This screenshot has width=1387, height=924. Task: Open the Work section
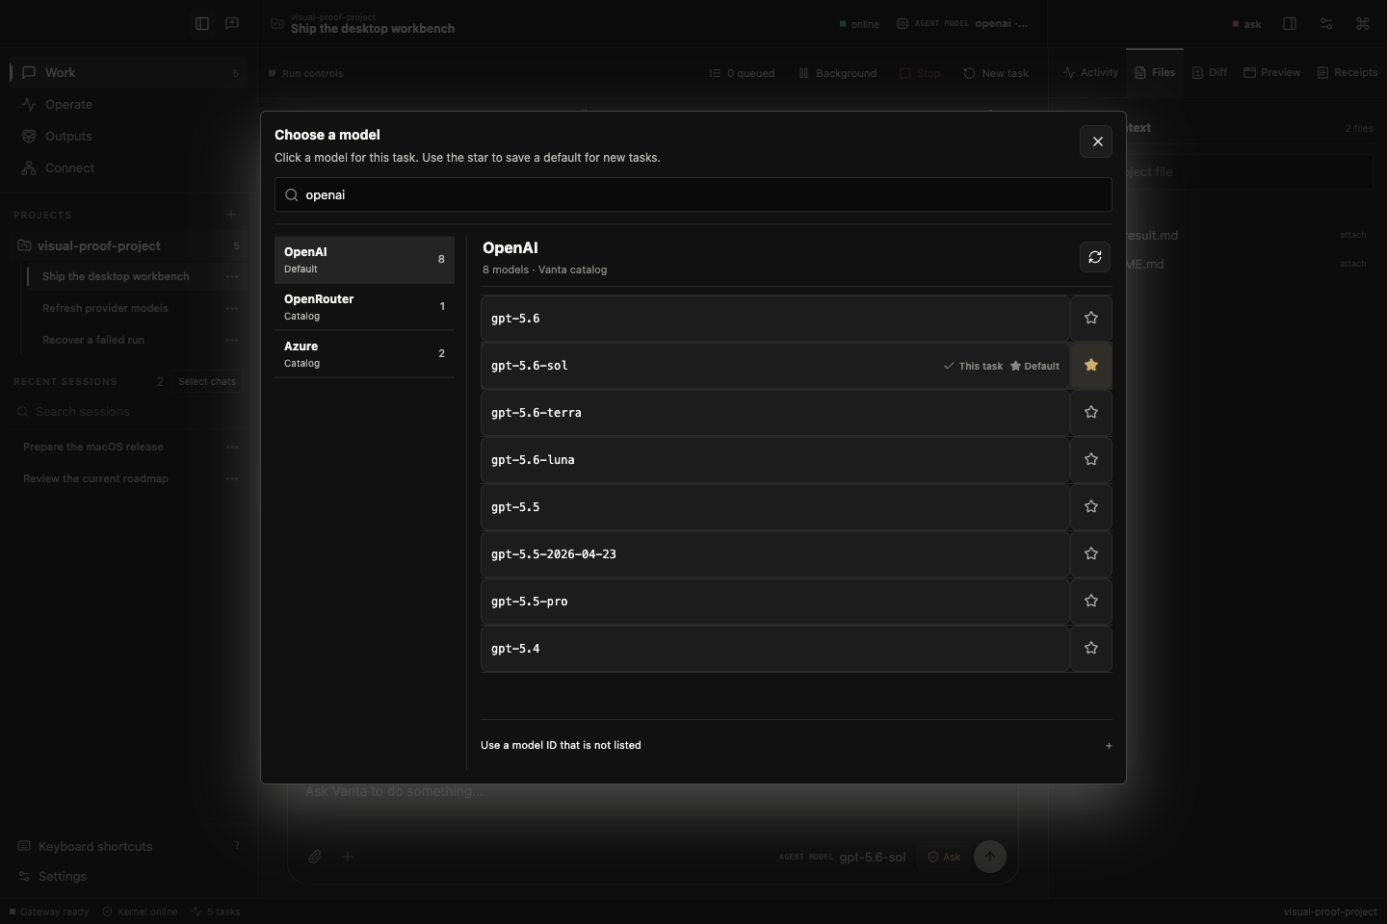pyautogui.click(x=128, y=72)
